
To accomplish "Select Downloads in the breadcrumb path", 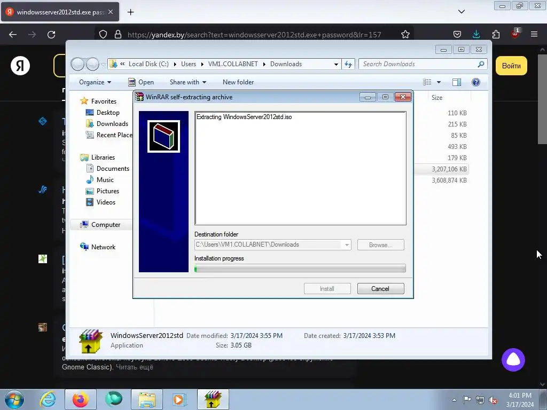I will coord(286,64).
